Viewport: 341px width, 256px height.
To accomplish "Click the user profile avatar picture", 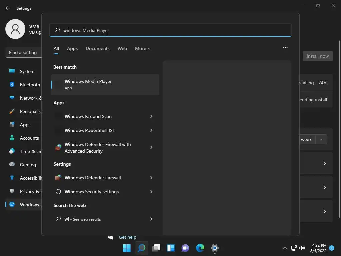I will coord(15,29).
